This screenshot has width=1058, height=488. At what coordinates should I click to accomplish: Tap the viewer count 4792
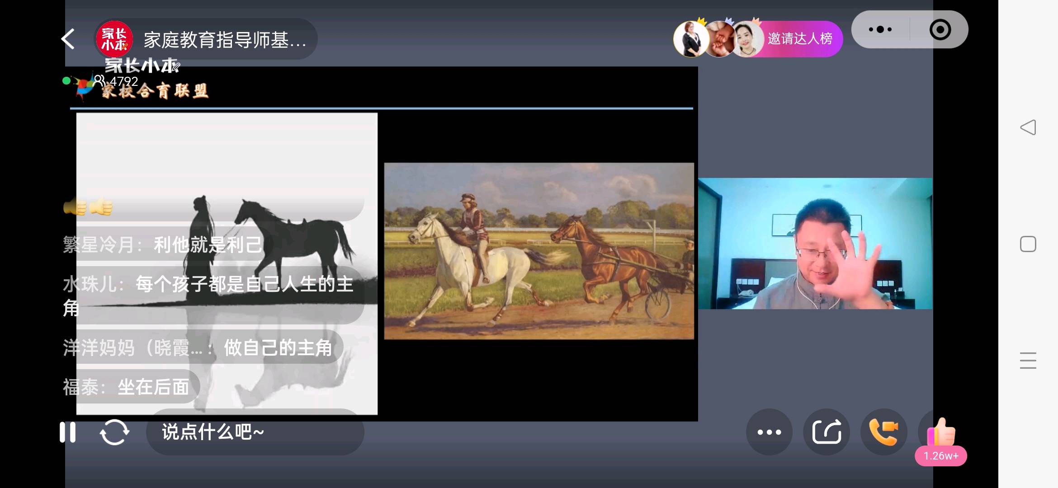click(x=124, y=81)
